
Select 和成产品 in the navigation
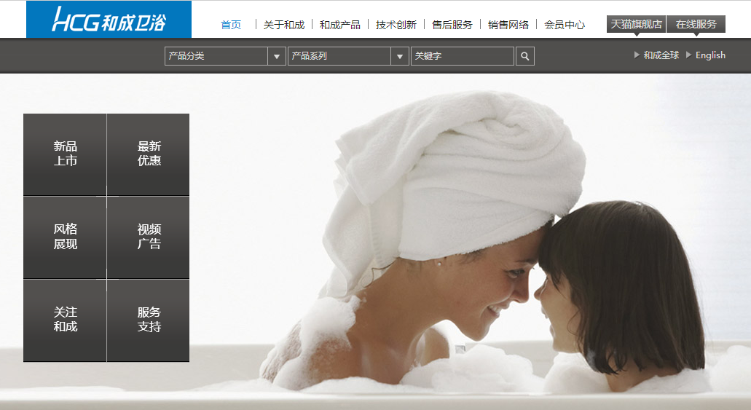[x=340, y=25]
